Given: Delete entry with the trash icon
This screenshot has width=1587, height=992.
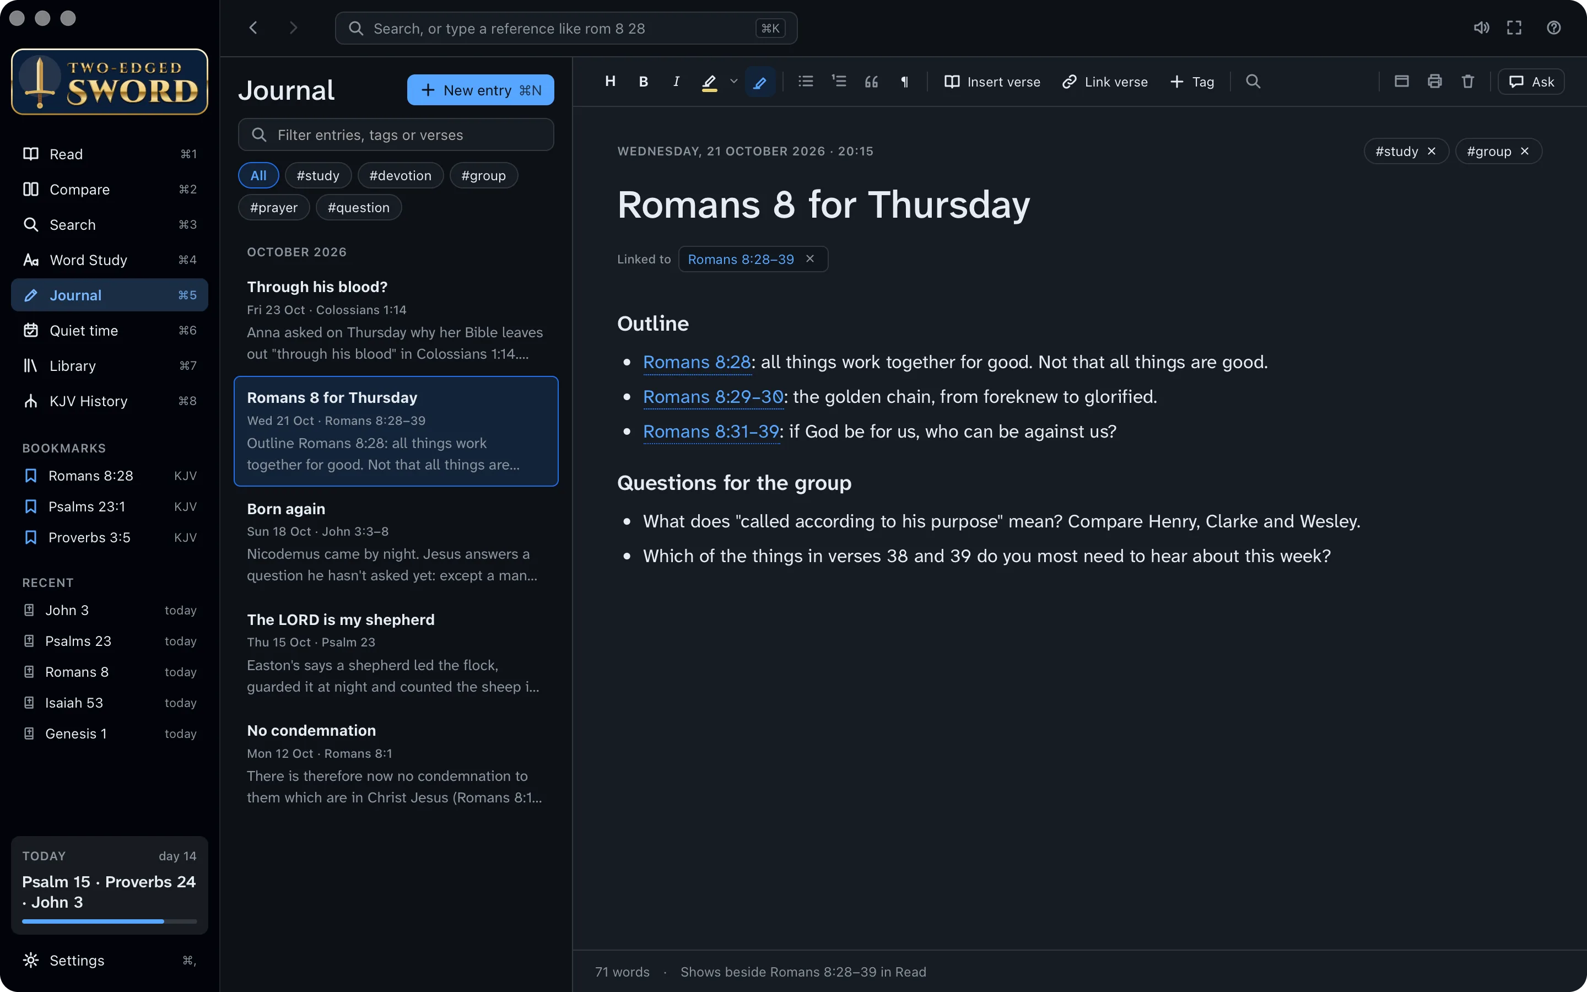Looking at the screenshot, I should click(x=1467, y=82).
